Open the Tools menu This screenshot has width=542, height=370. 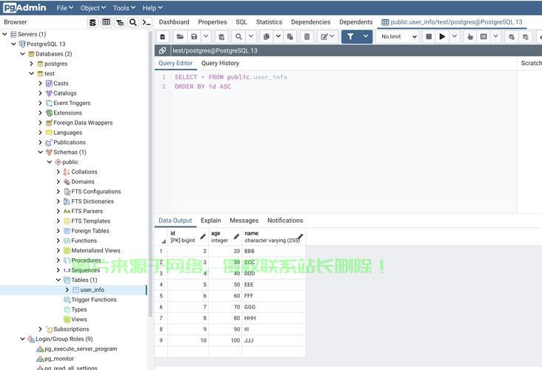click(124, 8)
